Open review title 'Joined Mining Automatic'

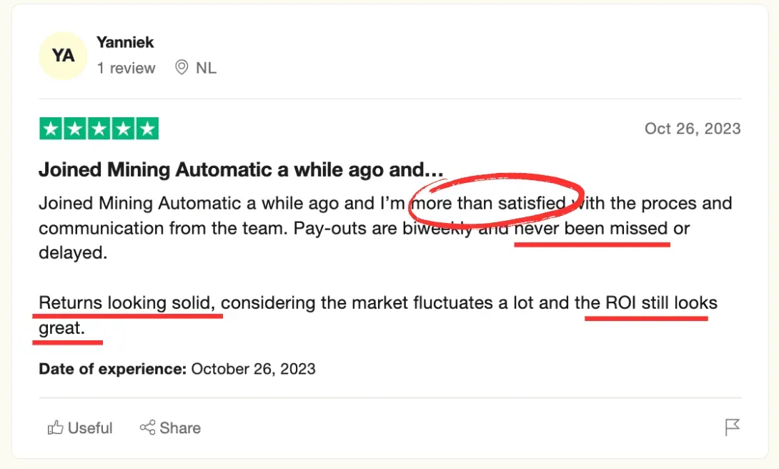(x=241, y=170)
